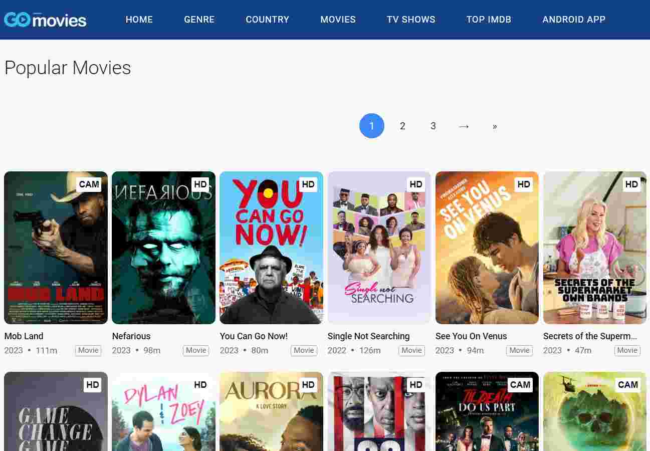Click the Single Not Searching title link

[369, 336]
